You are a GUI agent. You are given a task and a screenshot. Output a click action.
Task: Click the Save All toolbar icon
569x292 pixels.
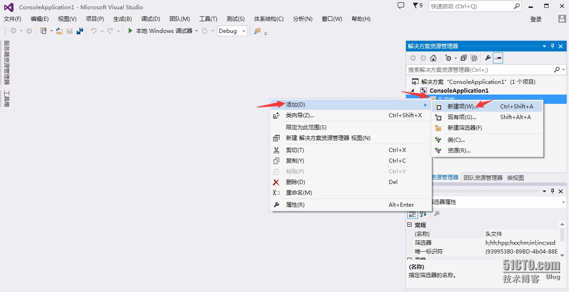[x=80, y=31]
